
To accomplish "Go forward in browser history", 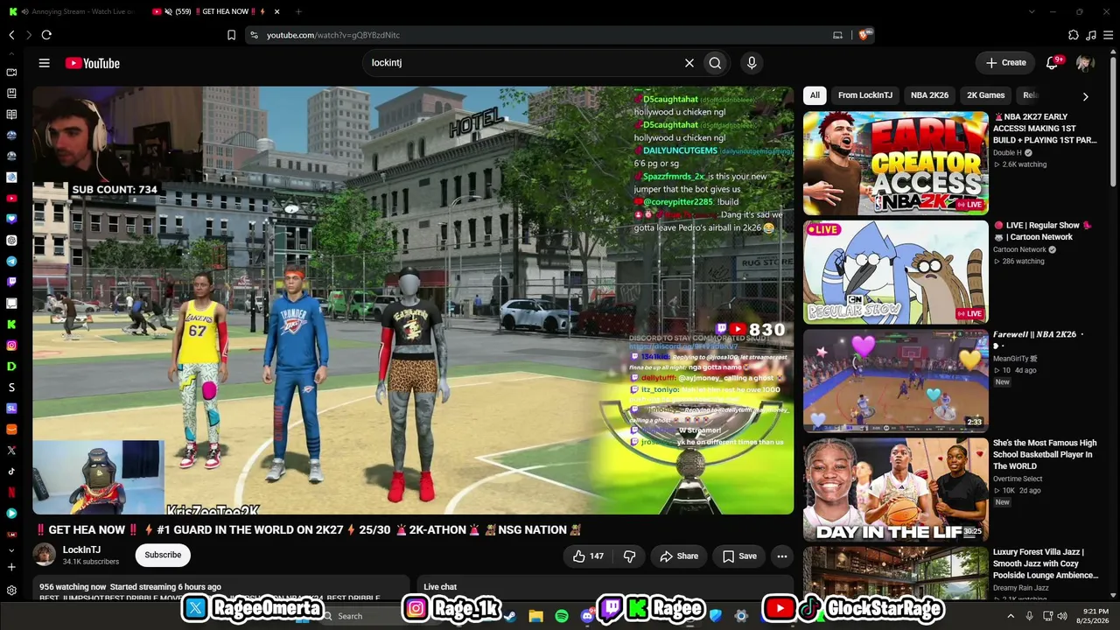I will (x=28, y=35).
